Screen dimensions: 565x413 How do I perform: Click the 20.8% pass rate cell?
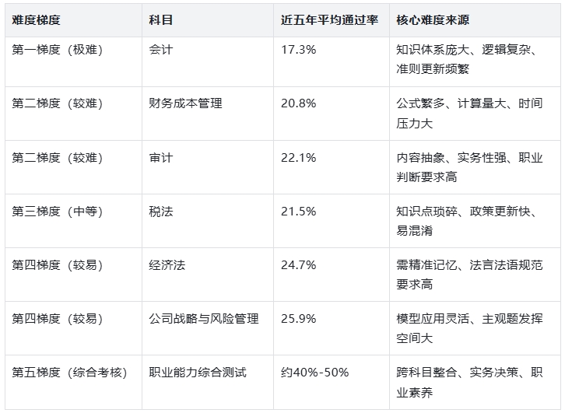point(299,103)
